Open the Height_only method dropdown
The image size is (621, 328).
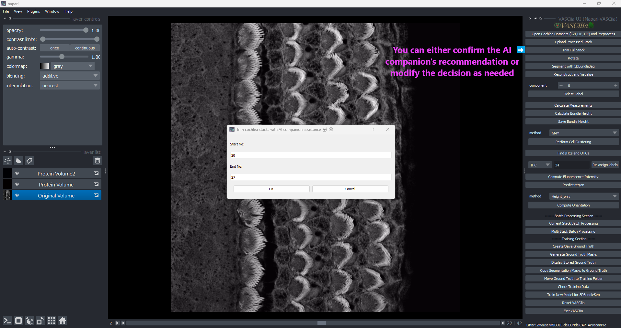584,196
